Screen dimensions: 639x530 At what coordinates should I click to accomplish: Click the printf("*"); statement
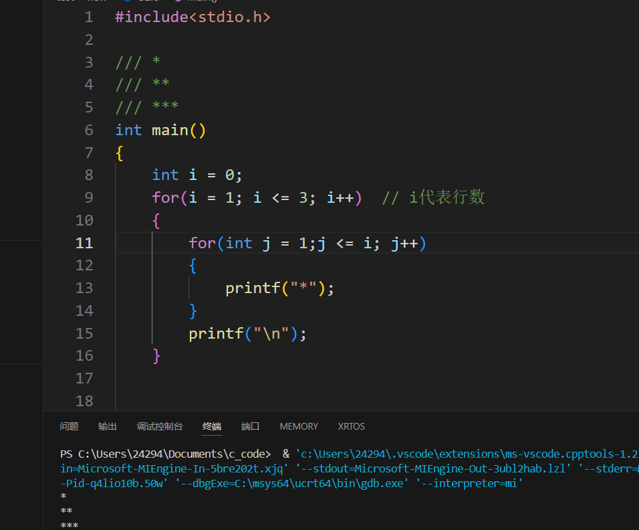[x=279, y=288]
